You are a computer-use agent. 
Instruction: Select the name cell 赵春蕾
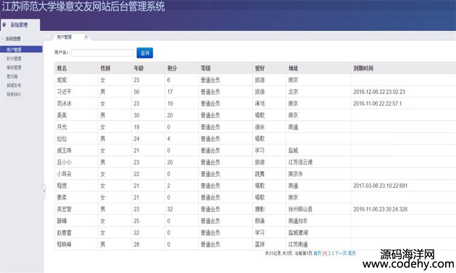click(64, 233)
